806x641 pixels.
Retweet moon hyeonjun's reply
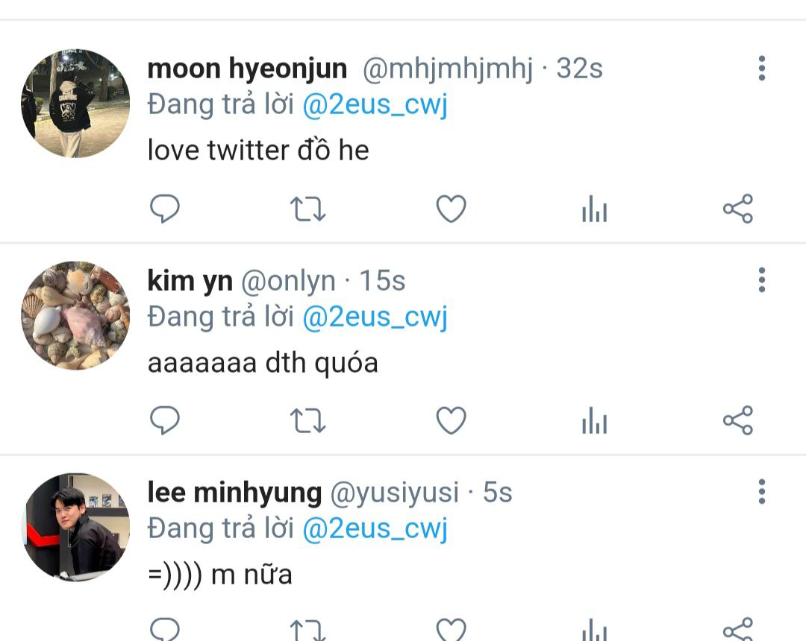(x=308, y=209)
